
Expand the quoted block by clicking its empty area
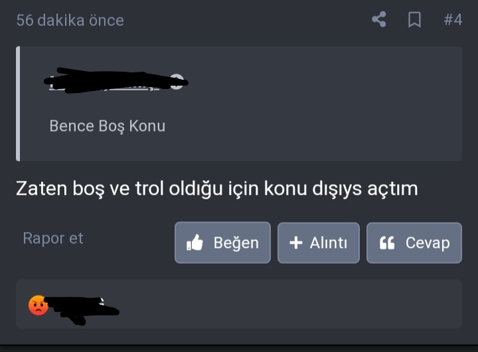pyautogui.click(x=314, y=104)
